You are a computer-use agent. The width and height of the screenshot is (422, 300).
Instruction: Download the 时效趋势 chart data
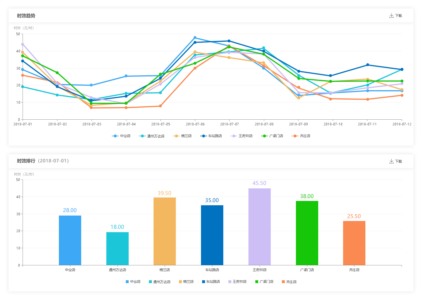[x=396, y=16]
